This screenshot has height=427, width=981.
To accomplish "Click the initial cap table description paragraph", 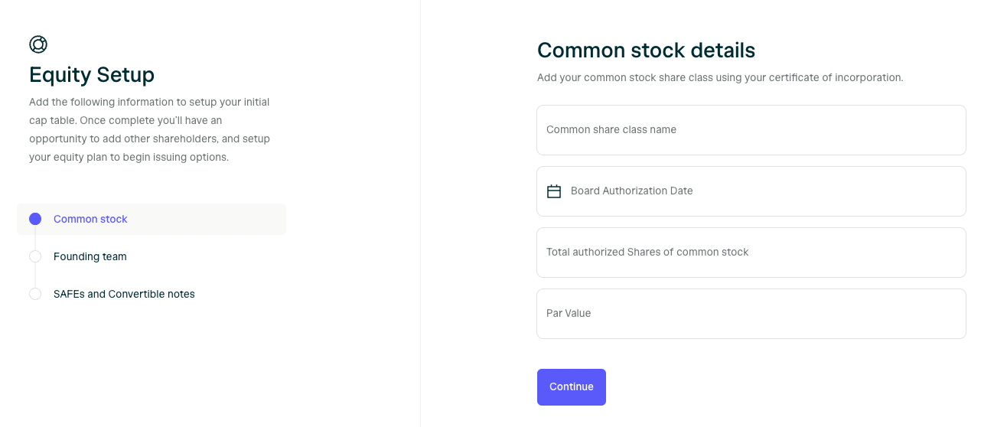I will tap(150, 129).
